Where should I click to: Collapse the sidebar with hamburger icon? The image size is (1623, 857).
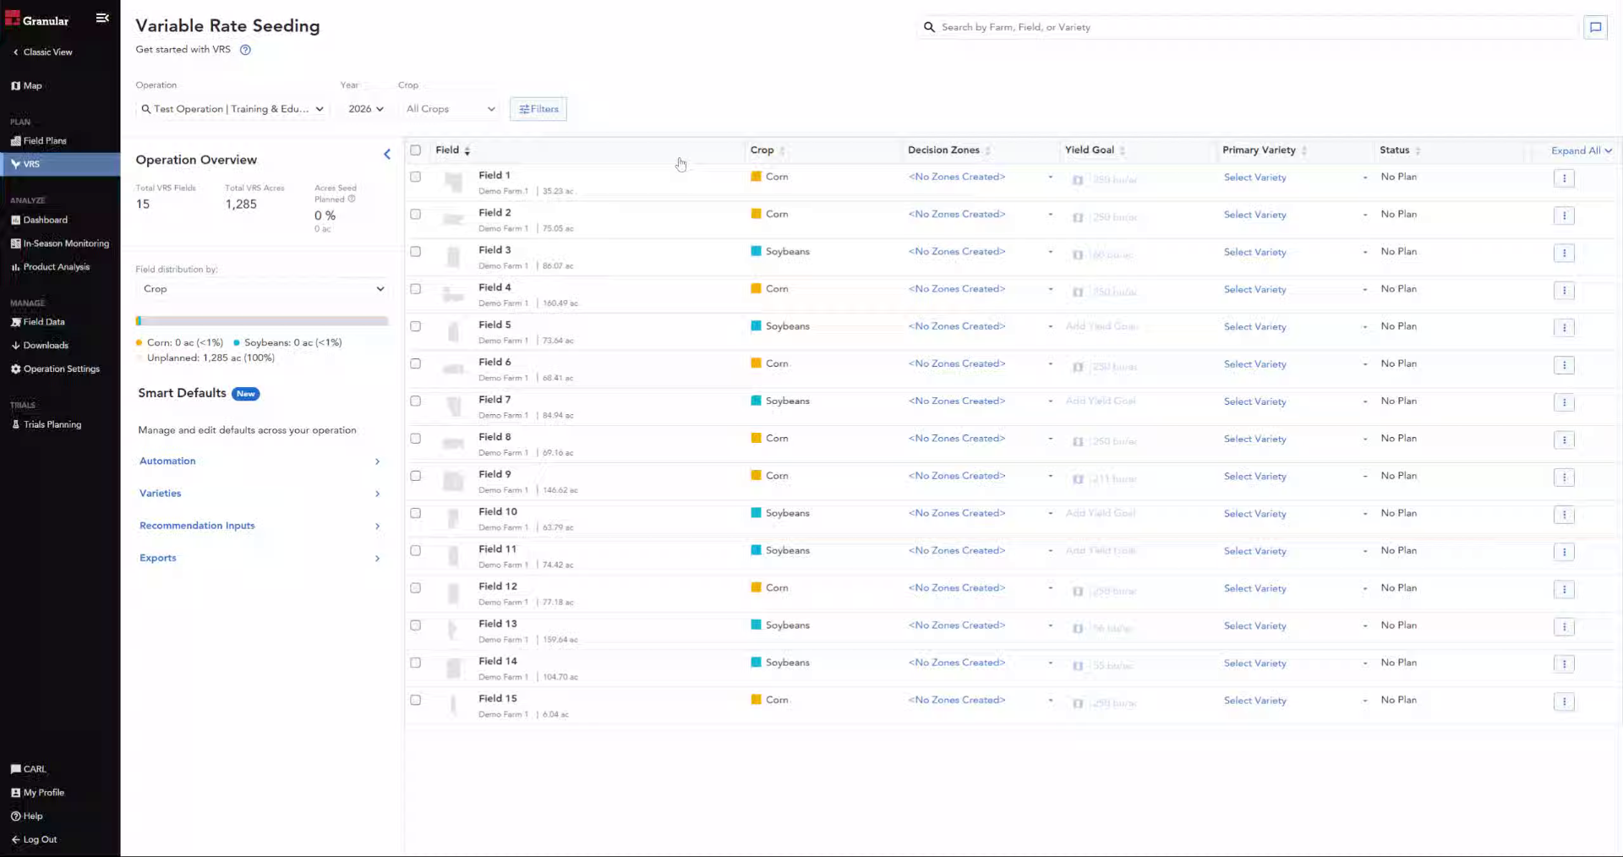(x=102, y=18)
